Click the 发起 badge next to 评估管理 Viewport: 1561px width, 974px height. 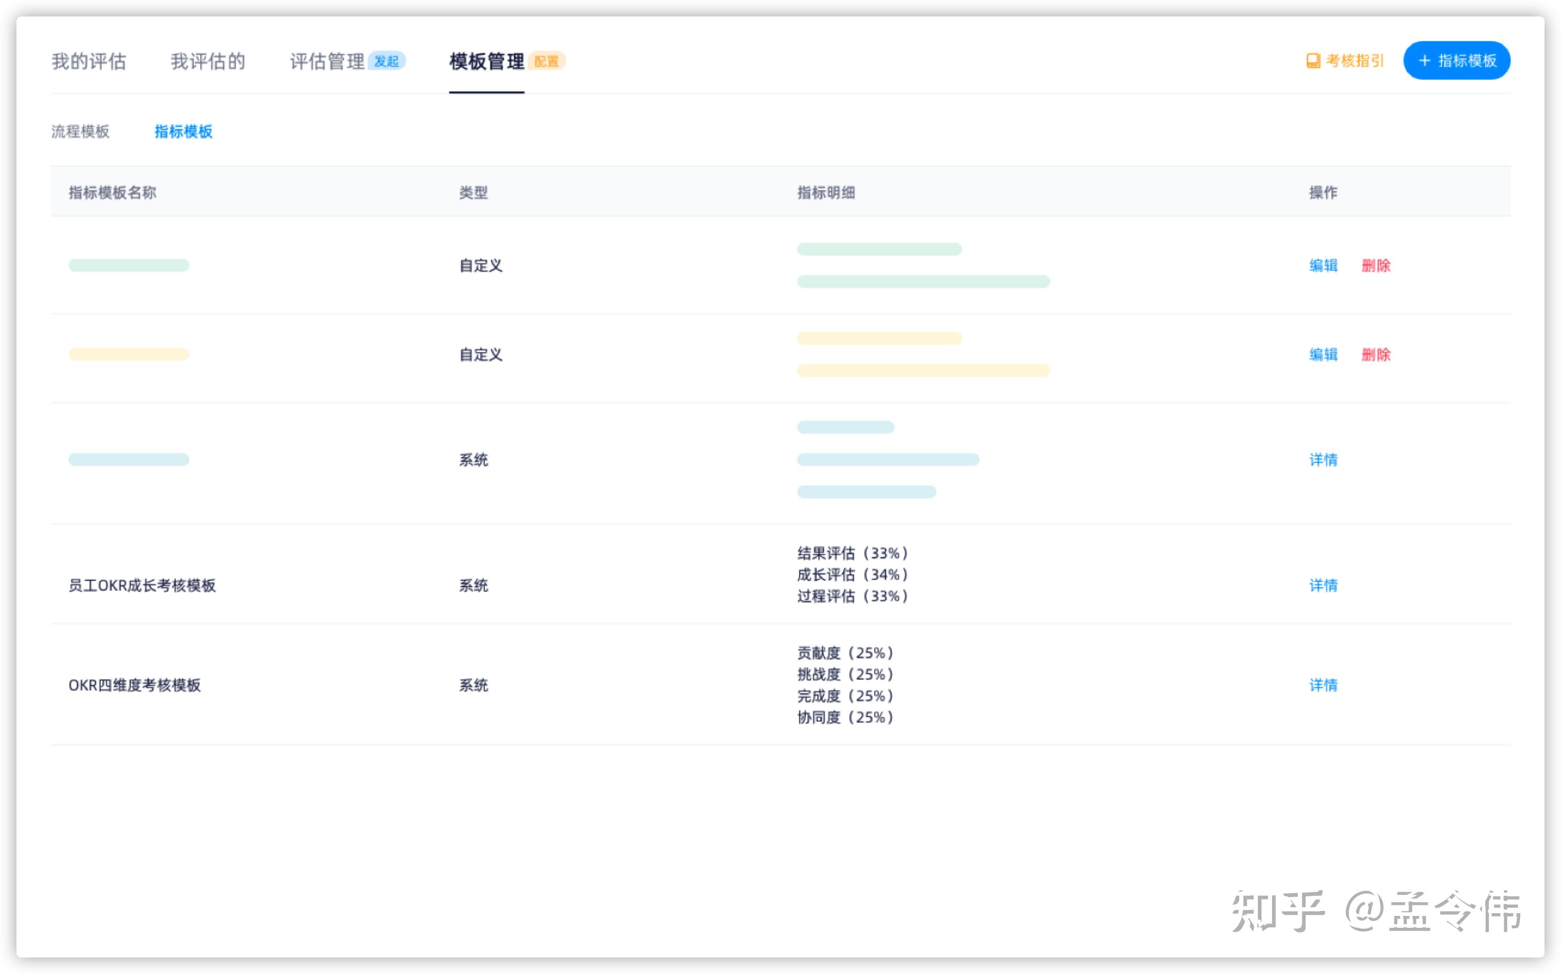(386, 61)
